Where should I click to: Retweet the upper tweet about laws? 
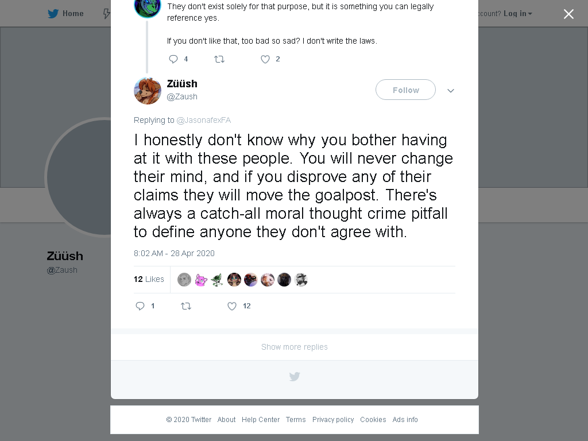[219, 59]
